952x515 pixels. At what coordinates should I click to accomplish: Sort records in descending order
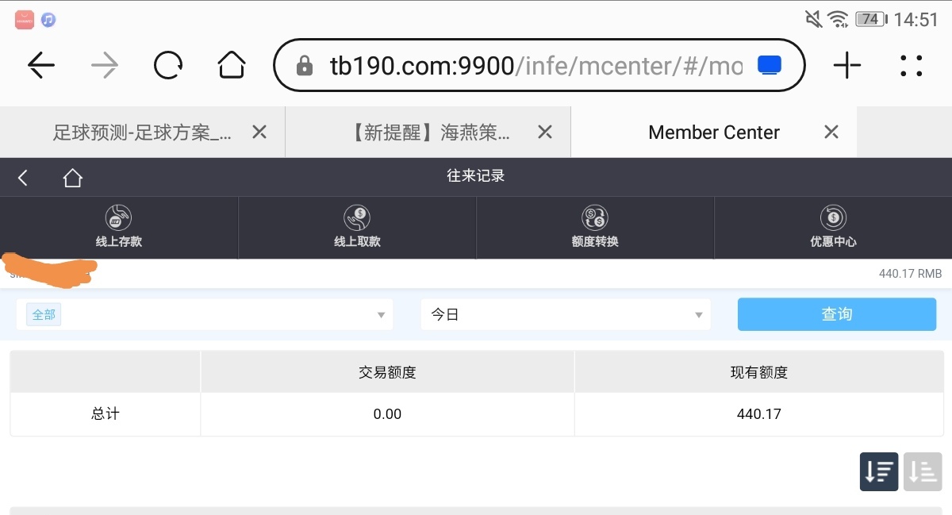click(x=878, y=471)
